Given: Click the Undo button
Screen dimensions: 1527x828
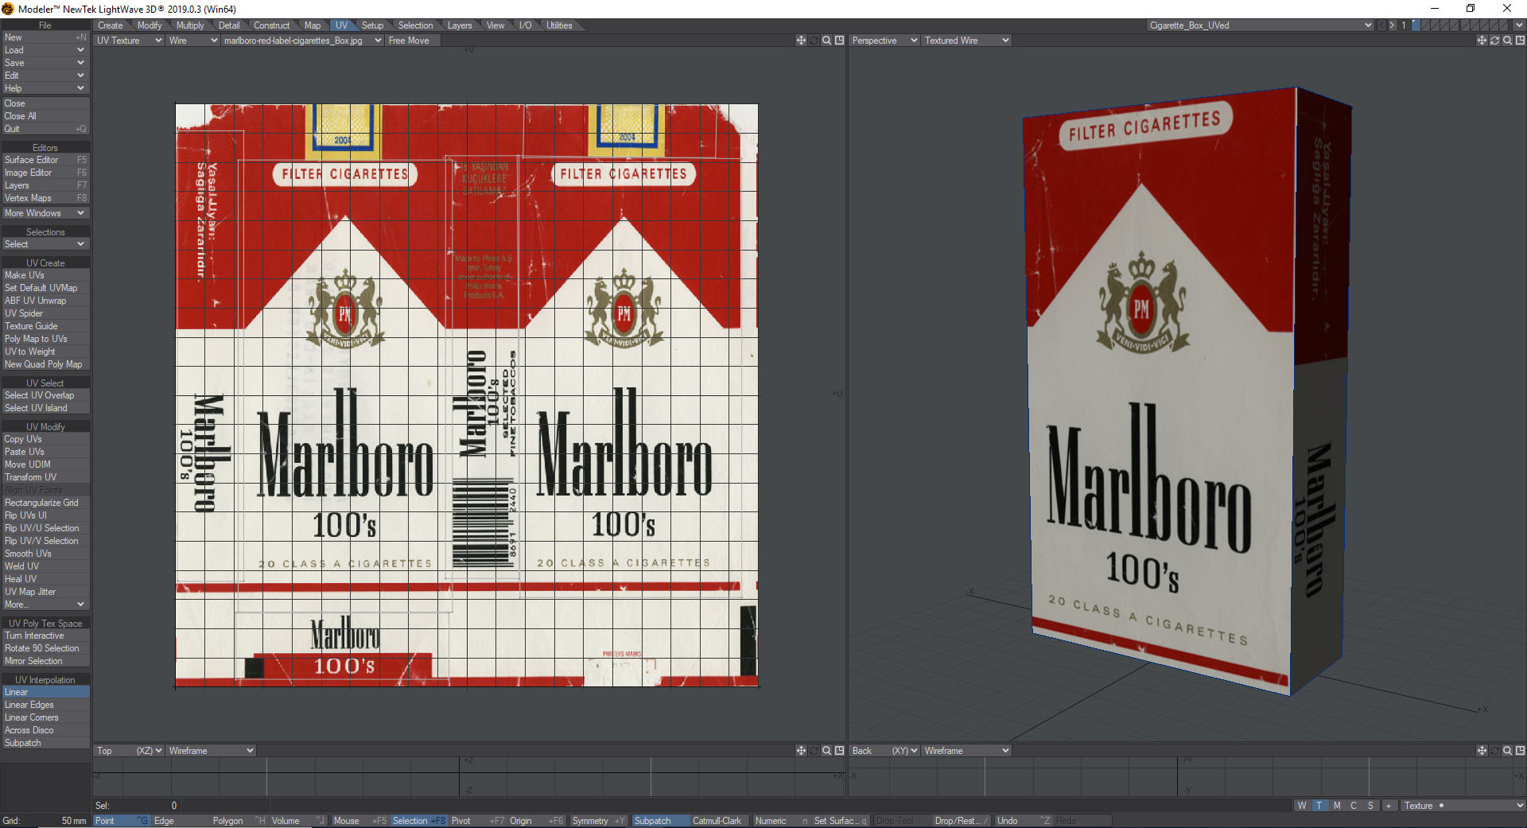Looking at the screenshot, I should 1023,821.
